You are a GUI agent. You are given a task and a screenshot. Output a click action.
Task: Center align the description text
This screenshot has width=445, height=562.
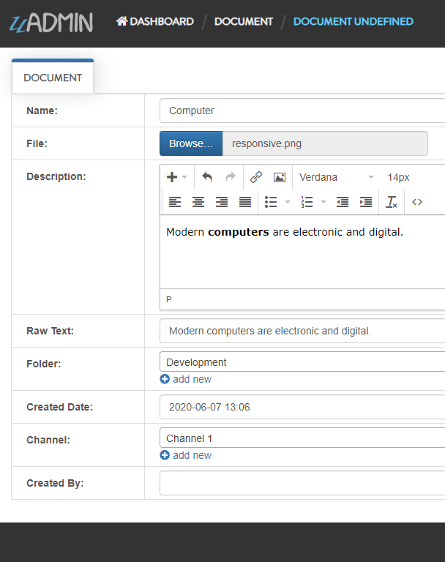coord(198,202)
